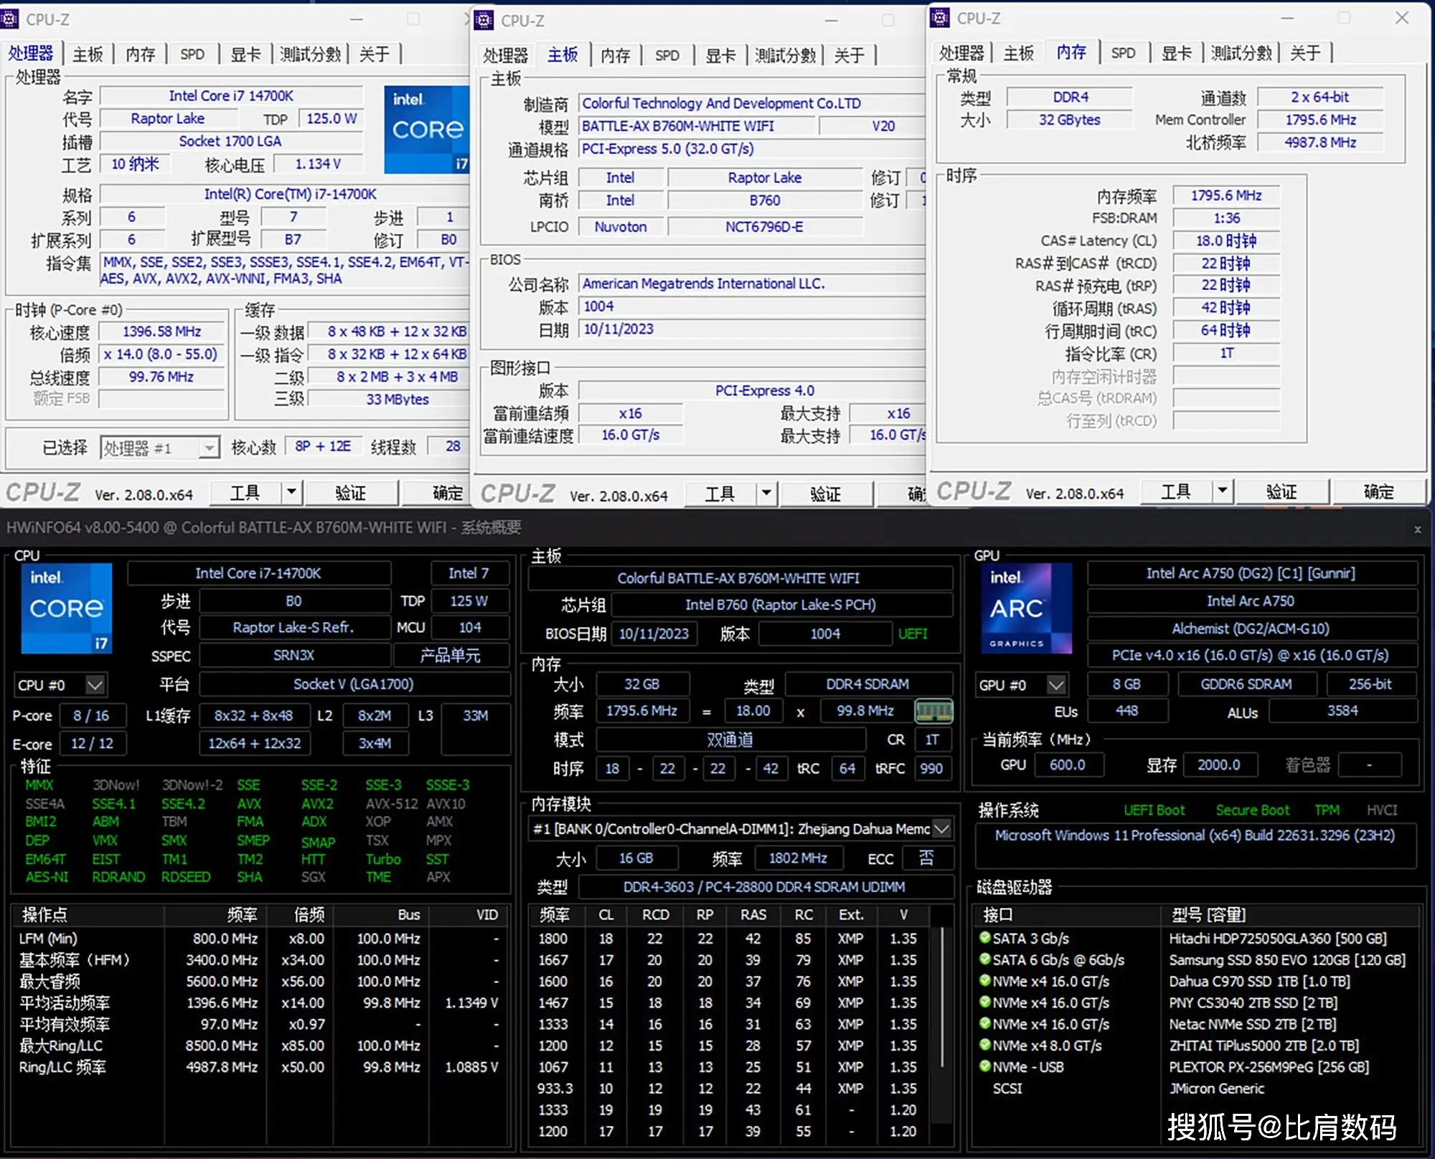
Task: Click the UEFI Boot indicator in HWiNFO
Action: (x=1154, y=810)
